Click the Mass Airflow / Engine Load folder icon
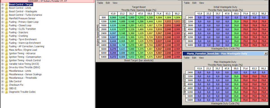Viewport: 270px width, 108px height. pos(6,50)
